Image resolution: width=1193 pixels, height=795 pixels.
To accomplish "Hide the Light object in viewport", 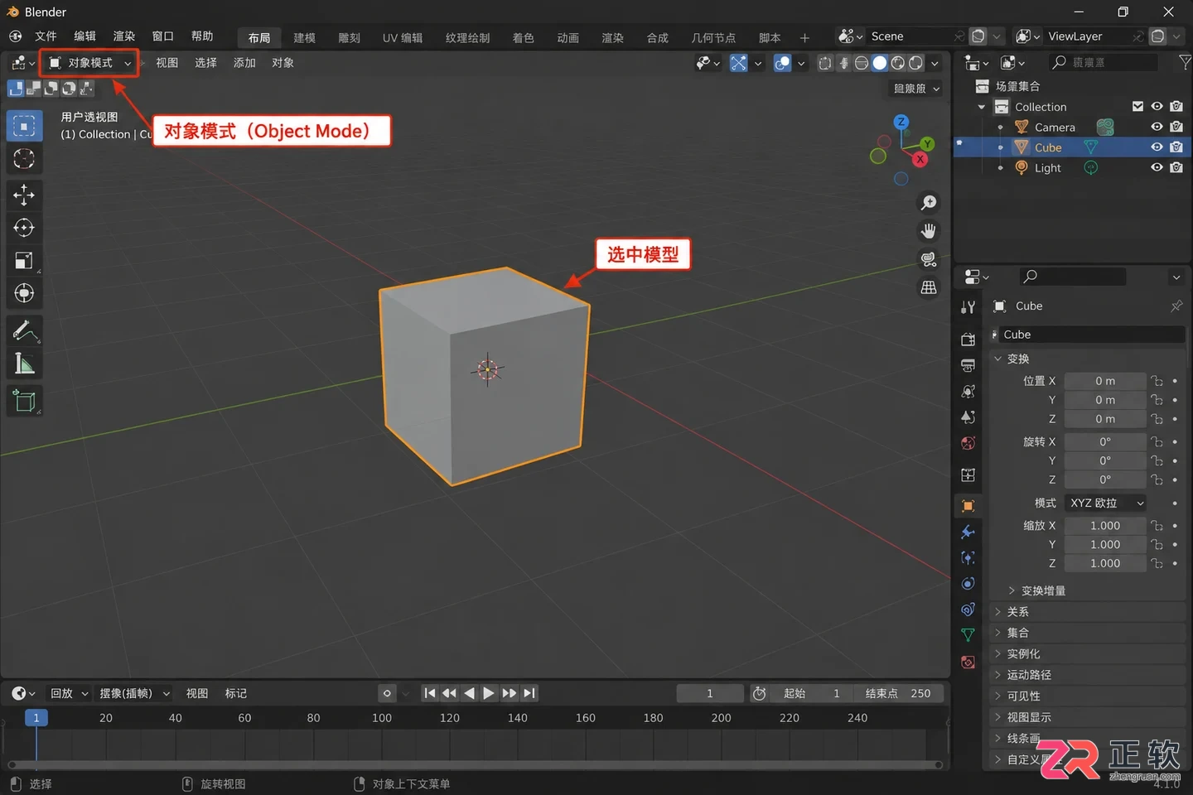I will [1157, 167].
